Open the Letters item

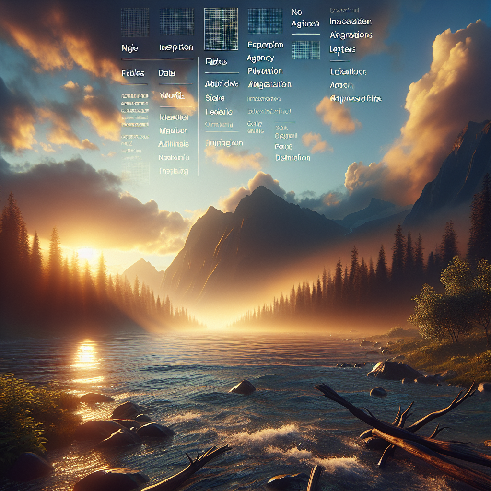[342, 49]
